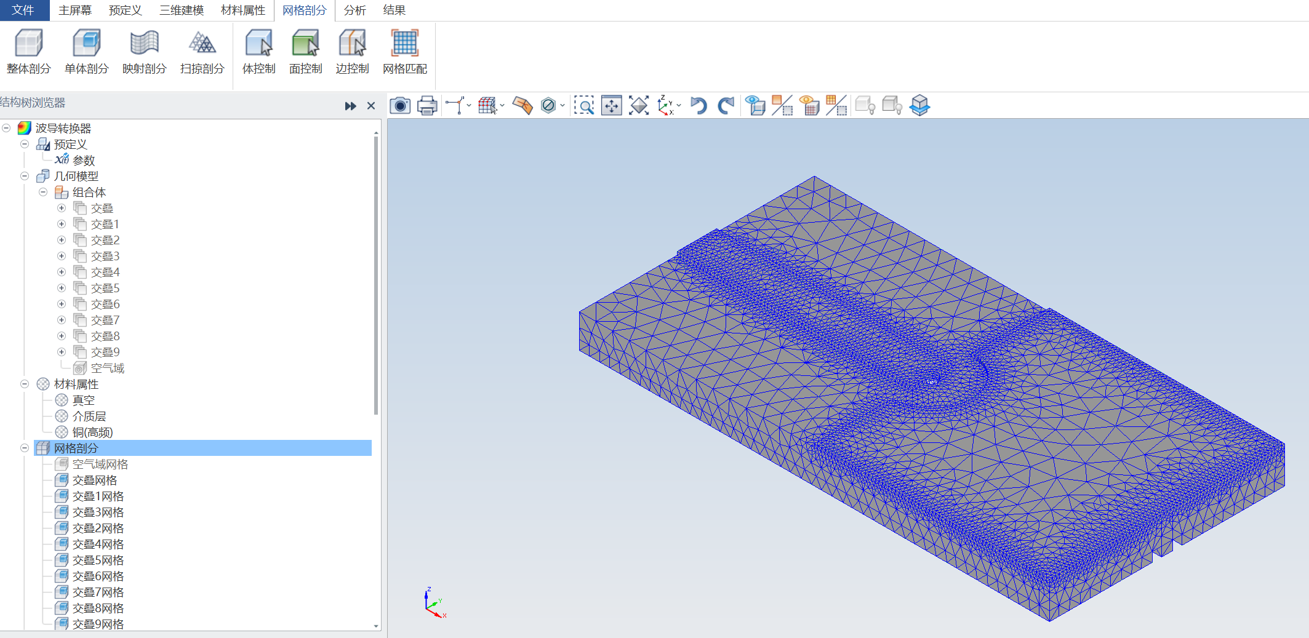1309x638 pixels.
Task: Open the 文件 menu
Action: pyautogui.click(x=23, y=10)
